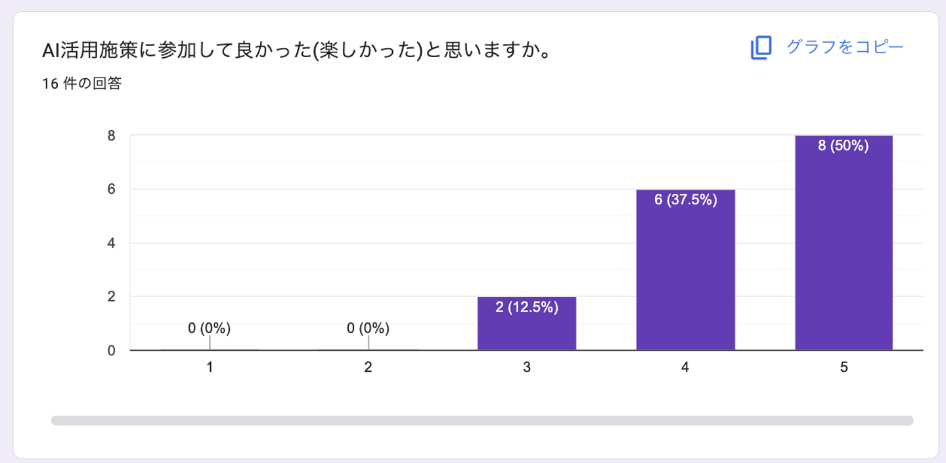946x463 pixels.
Task: Click the purple bar for rating 3
Action: [x=527, y=324]
